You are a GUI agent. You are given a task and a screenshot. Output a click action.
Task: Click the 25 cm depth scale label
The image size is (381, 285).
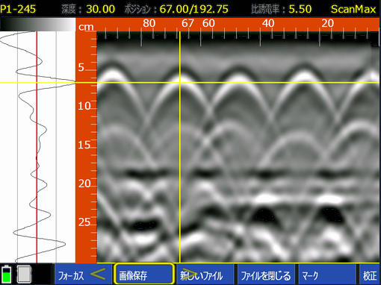(84, 222)
